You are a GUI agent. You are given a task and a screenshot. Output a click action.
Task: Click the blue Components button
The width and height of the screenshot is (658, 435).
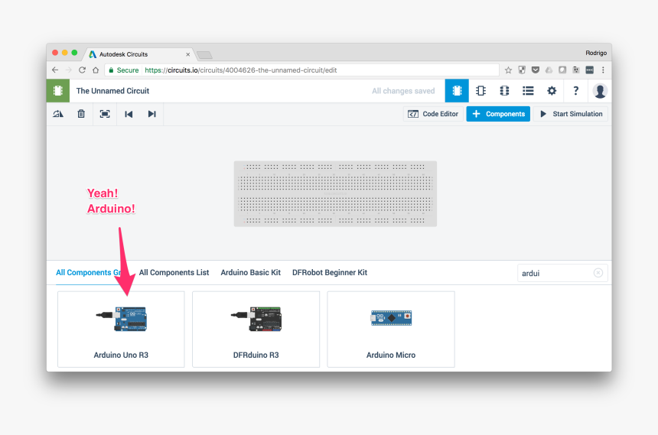(x=498, y=114)
